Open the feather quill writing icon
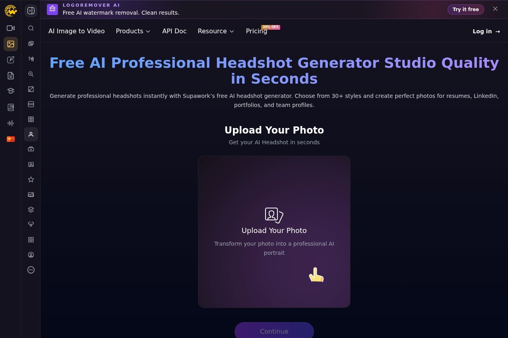 pos(11,60)
